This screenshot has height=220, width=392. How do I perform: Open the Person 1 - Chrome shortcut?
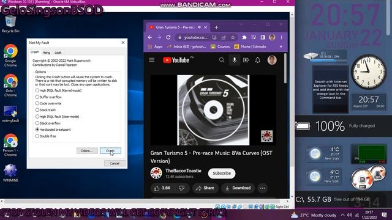pyautogui.click(x=10, y=145)
